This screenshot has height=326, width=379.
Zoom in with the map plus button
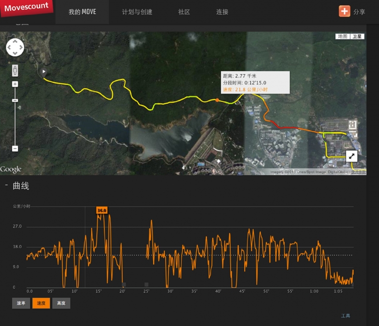point(15,84)
